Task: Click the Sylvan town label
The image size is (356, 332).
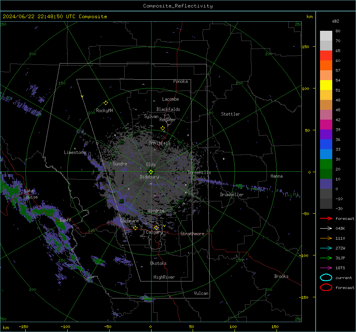Action: coord(151,116)
